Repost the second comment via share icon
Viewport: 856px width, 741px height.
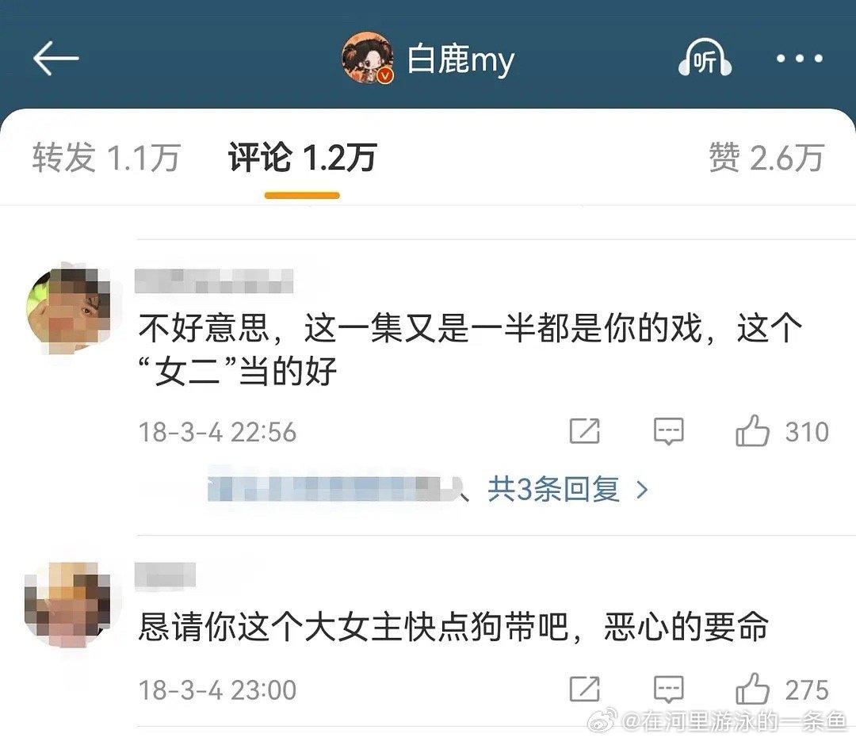click(x=585, y=689)
